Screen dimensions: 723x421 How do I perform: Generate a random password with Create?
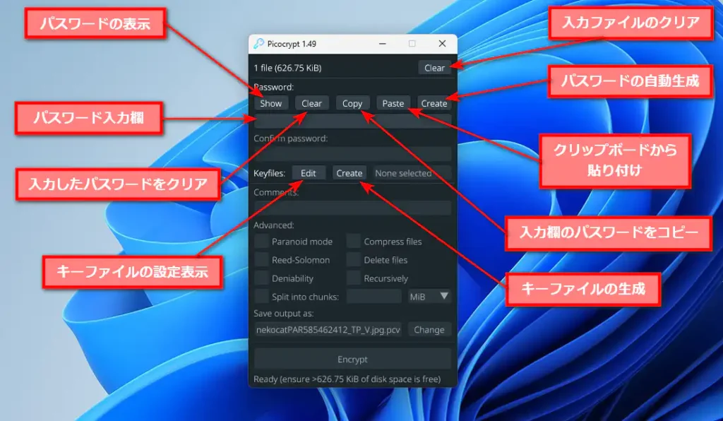(x=434, y=103)
